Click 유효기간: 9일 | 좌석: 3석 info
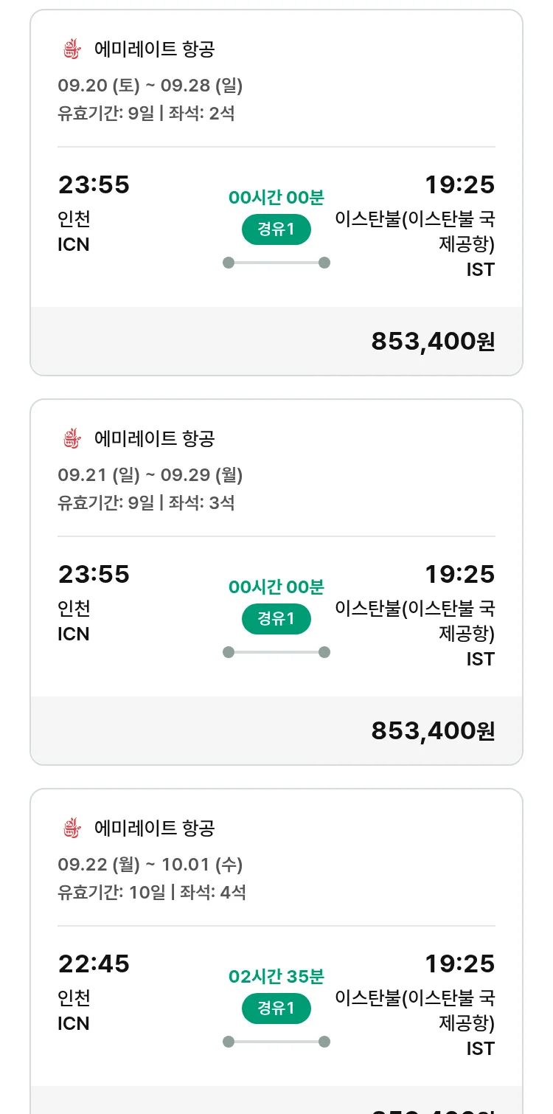553x1114 pixels. [x=146, y=503]
